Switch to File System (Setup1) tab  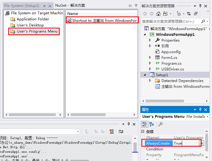[22, 6]
